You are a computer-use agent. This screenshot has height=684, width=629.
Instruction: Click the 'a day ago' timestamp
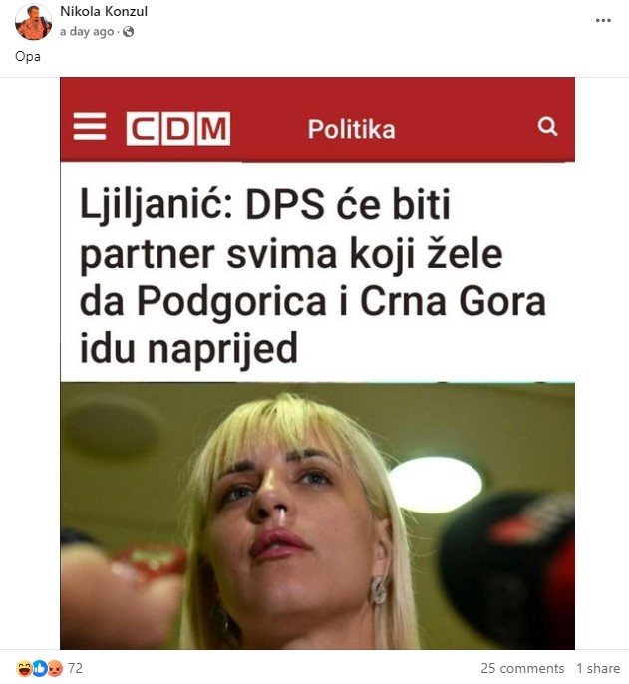pos(87,32)
